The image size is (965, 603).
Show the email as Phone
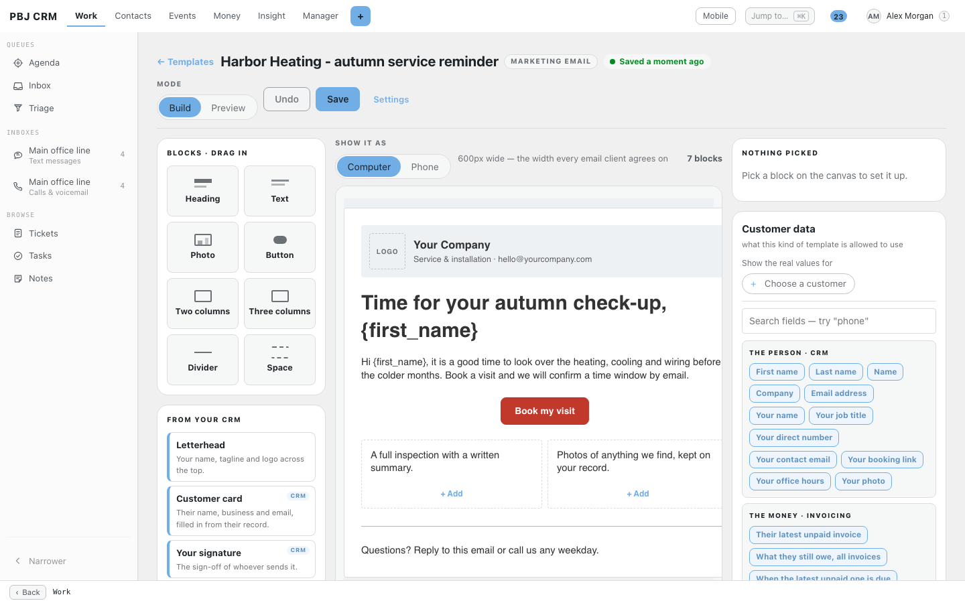pyautogui.click(x=425, y=167)
